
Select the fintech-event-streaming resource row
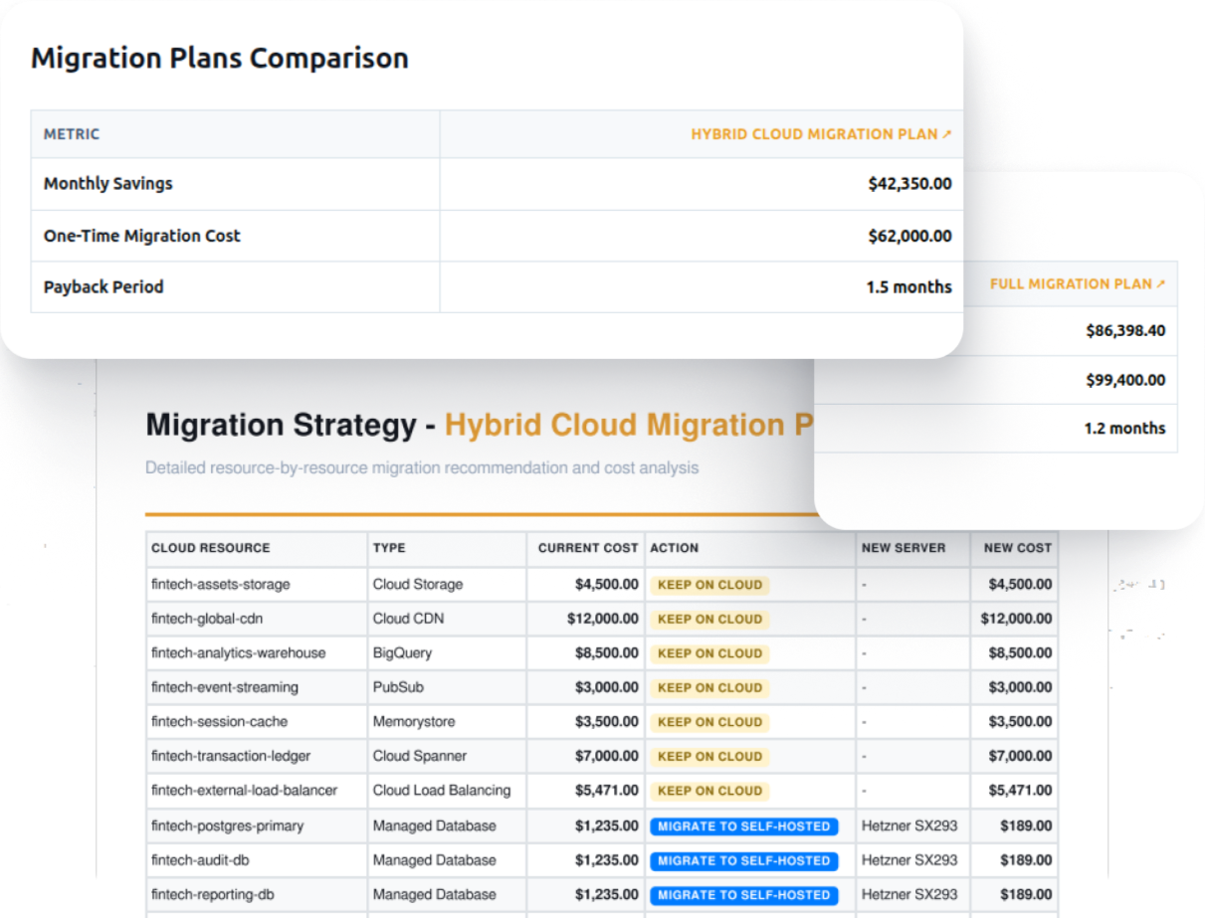[x=601, y=687]
